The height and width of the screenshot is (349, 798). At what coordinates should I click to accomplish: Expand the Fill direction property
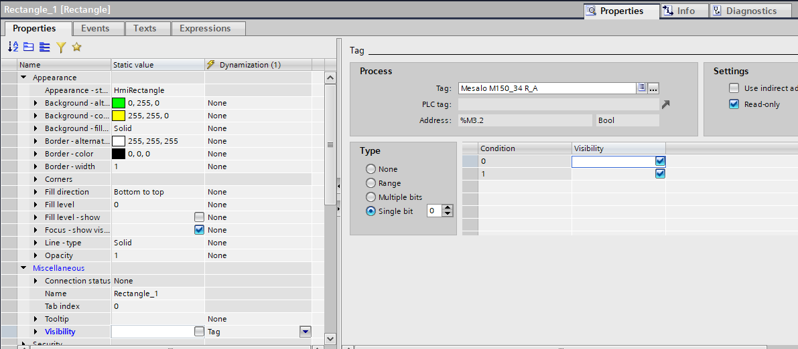coord(36,191)
